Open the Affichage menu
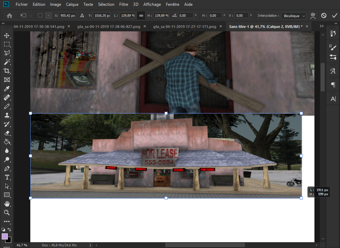This screenshot has width=340, height=248. (x=152, y=4)
